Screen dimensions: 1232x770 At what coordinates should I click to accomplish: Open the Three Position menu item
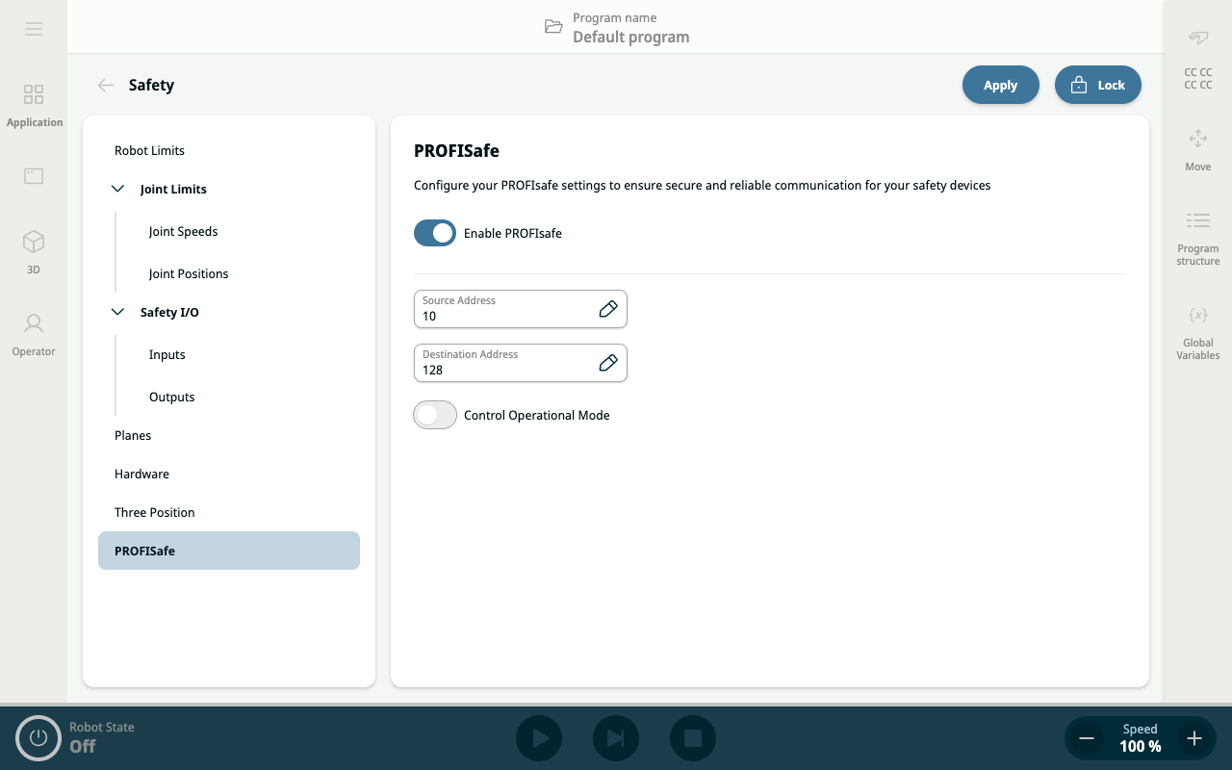click(155, 512)
